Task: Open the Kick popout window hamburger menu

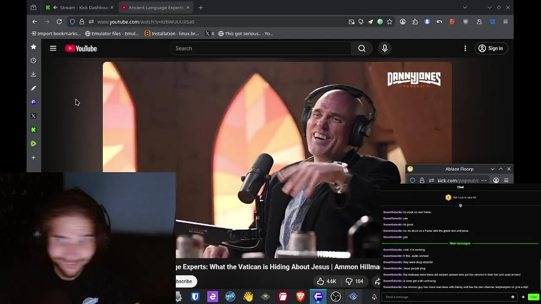Action: coord(506,181)
